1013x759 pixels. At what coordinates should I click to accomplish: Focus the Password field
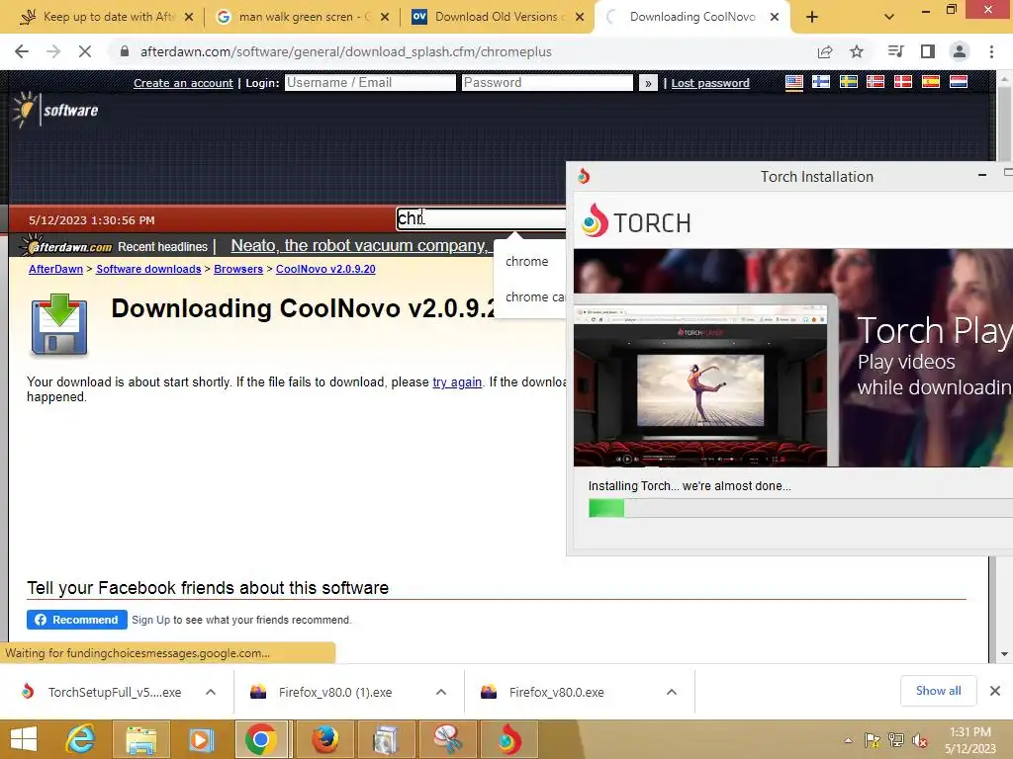[x=547, y=83]
